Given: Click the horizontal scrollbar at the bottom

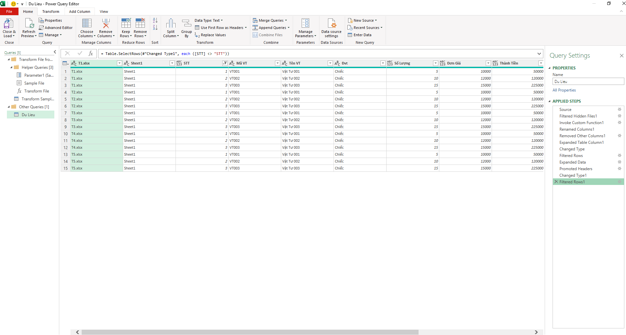Looking at the screenshot, I should (250, 332).
